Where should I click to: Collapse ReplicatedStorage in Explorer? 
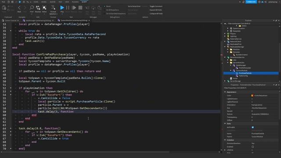point(225,47)
